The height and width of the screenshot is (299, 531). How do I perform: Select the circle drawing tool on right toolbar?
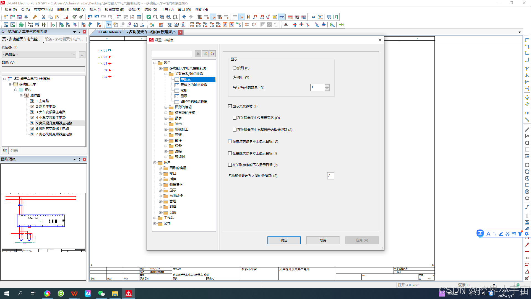527,165
